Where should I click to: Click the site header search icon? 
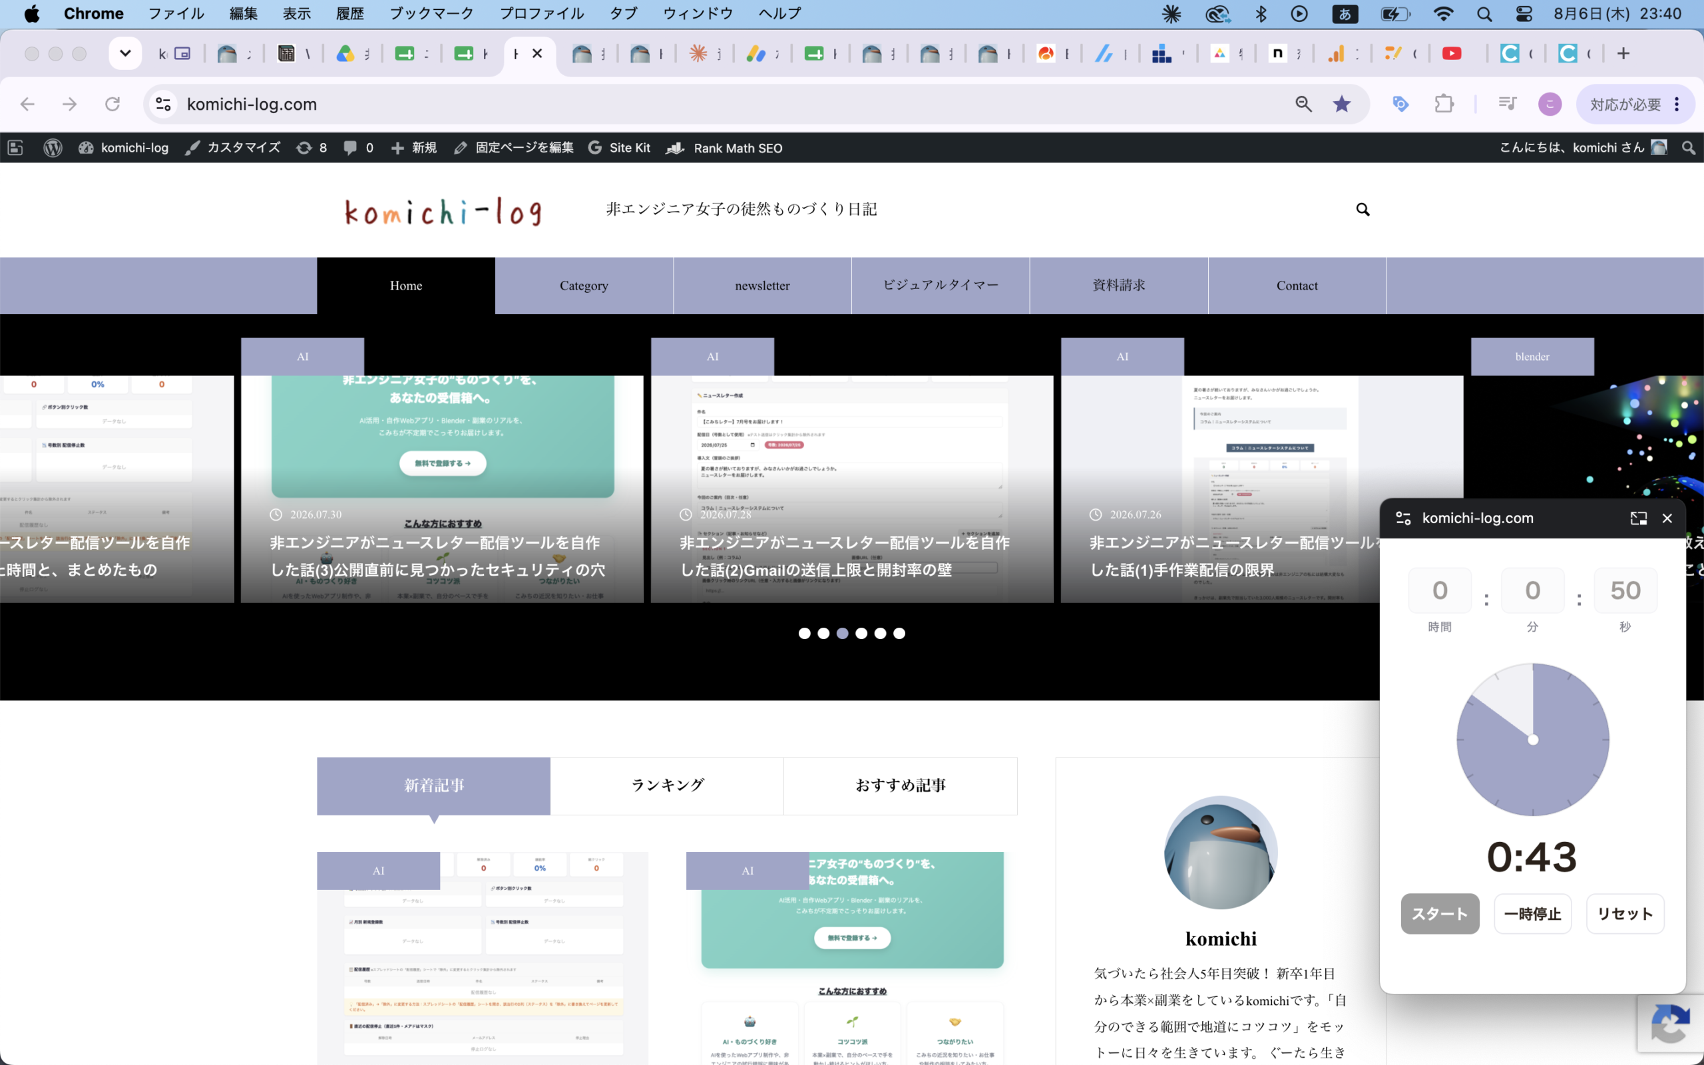point(1363,210)
